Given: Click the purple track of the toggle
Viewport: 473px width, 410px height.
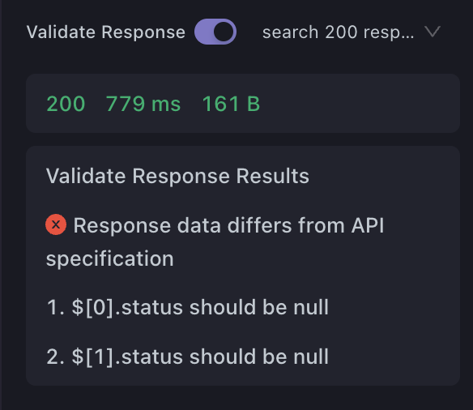Looking at the screenshot, I should pos(203,32).
